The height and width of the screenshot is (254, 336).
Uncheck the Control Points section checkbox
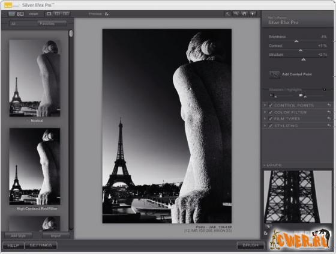(x=271, y=105)
